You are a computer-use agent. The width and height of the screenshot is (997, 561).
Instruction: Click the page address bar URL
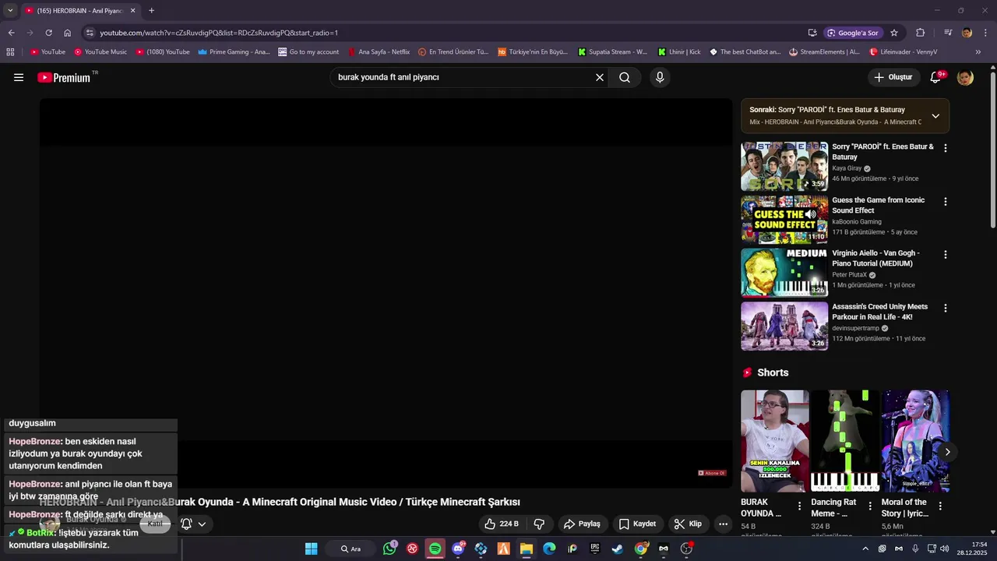point(219,33)
